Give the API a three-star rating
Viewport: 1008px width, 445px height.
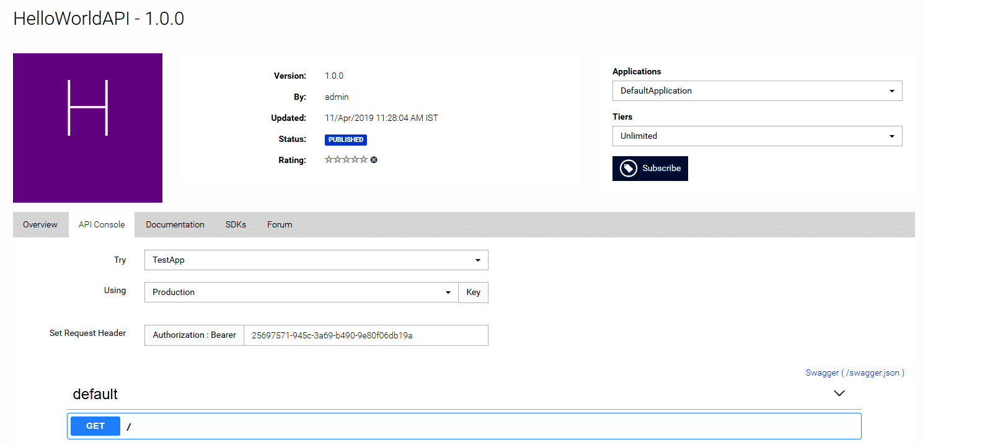[x=346, y=160]
